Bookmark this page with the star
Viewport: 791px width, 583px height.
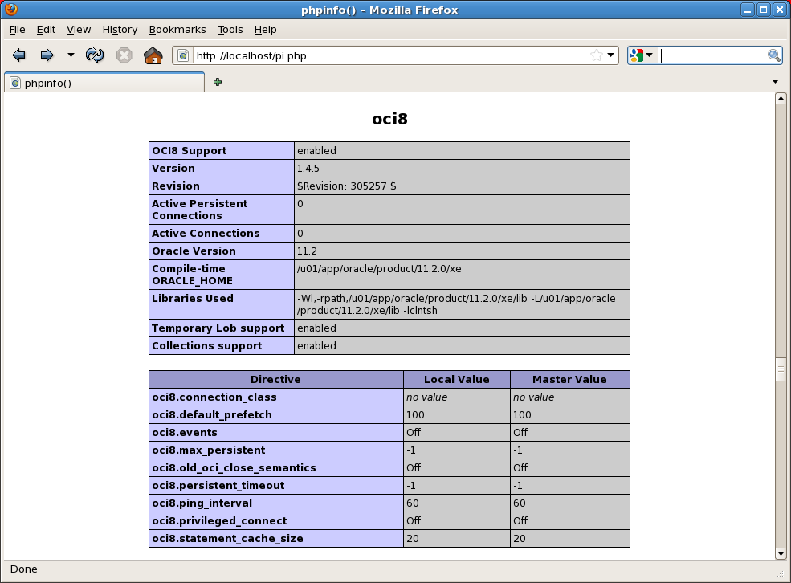tap(596, 55)
